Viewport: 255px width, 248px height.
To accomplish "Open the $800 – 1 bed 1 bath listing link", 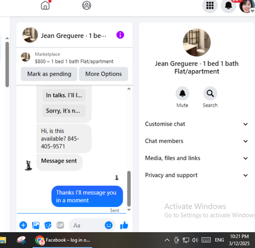I will click(x=74, y=61).
